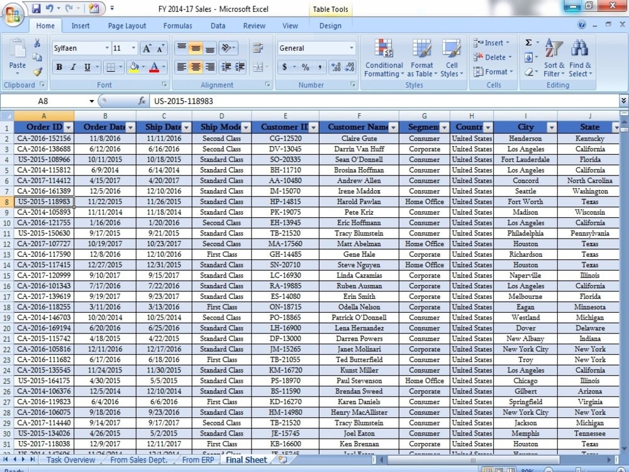
Task: Switch to the Formulas tab
Action: [x=178, y=26]
